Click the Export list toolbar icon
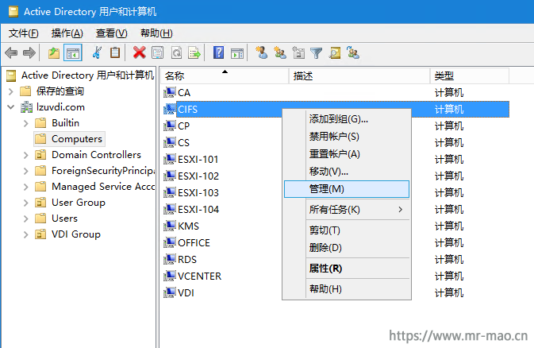 coord(194,53)
